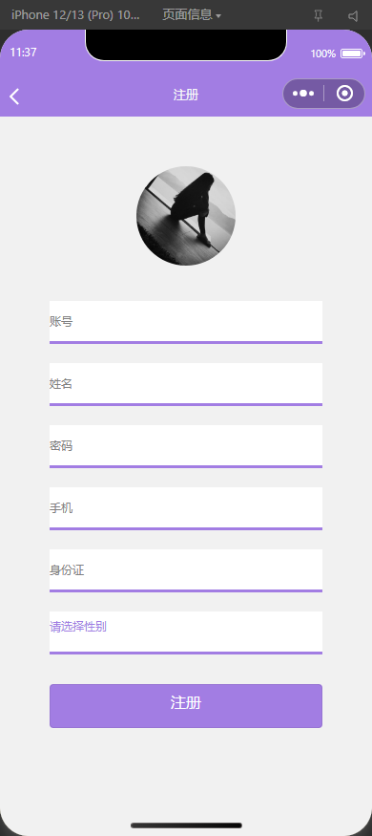372x836 pixels.
Task: Focus the 账号 input field
Action: [186, 322]
